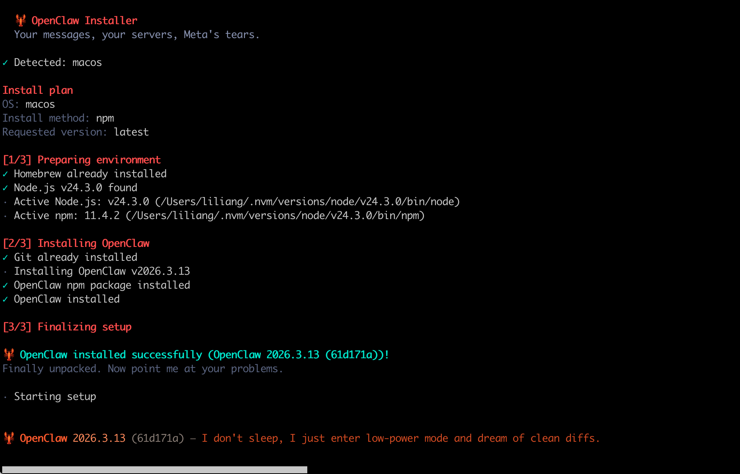Click lobster icon beside OpenClaw Installer title
This screenshot has width=740, height=474.
tap(21, 21)
